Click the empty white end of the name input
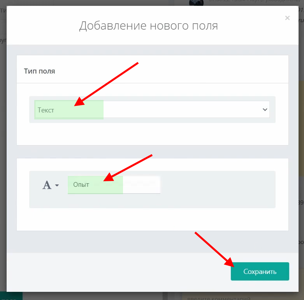This screenshot has width=304, height=300. coord(142,185)
